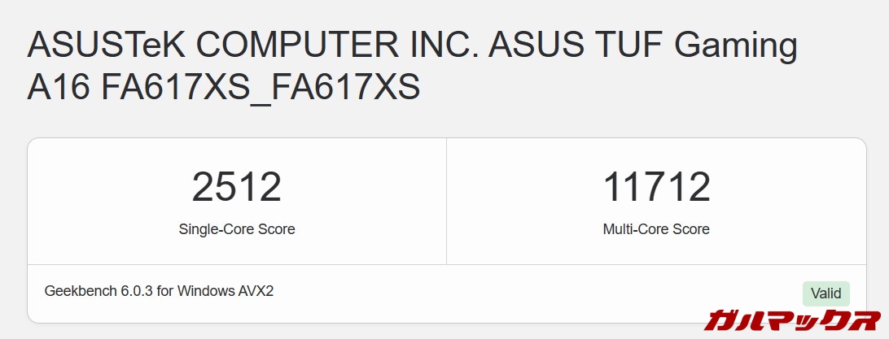Select the 11712 multi-core score number
Viewport: 889px width, 339px height.
[x=656, y=188]
